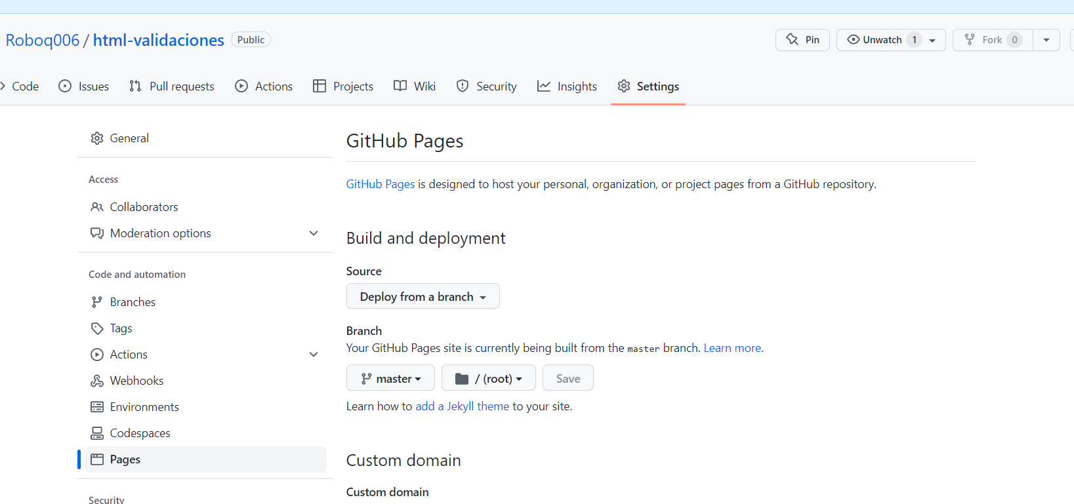Click the eye icon on Unwatch button
Image resolution: width=1074 pixels, height=504 pixels.
[x=853, y=39]
